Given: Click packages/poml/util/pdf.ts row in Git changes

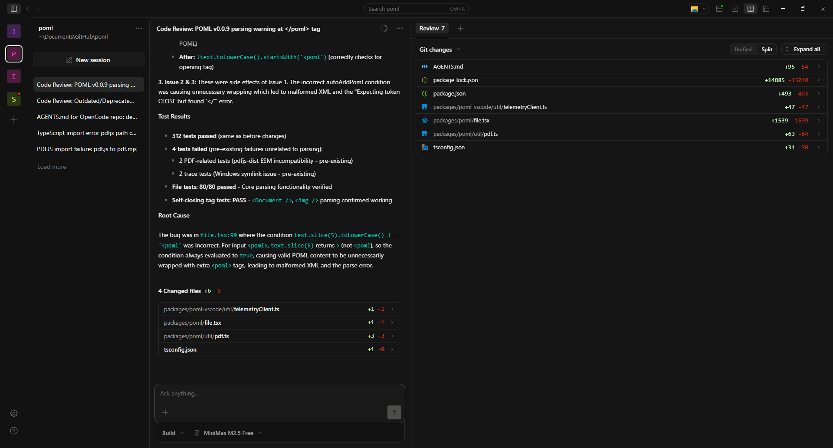Looking at the screenshot, I should 621,134.
